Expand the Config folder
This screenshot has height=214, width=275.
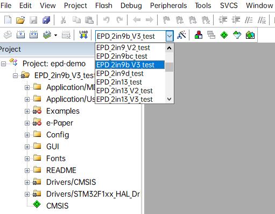pos(27,135)
